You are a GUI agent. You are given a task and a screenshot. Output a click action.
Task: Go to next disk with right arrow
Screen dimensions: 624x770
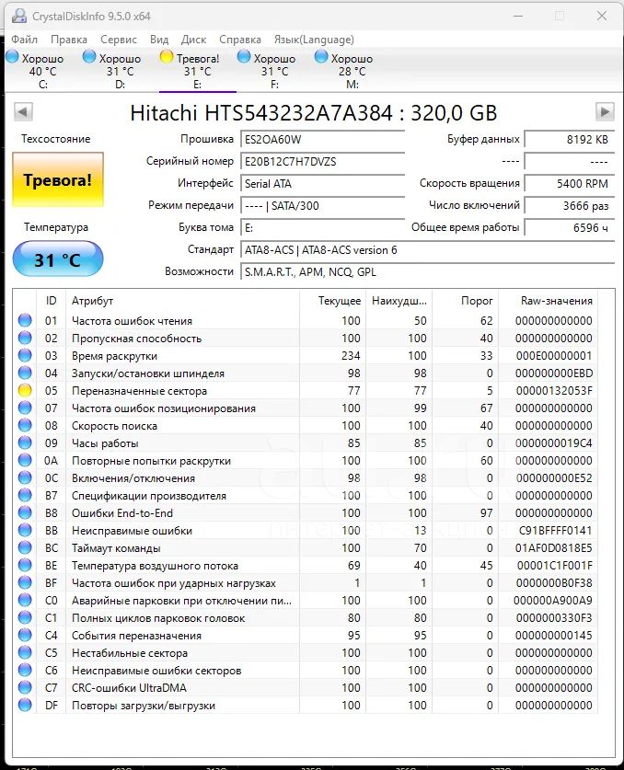(605, 112)
